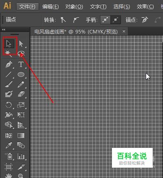
Task: Select the Column Graph tool
Action: 21,156
